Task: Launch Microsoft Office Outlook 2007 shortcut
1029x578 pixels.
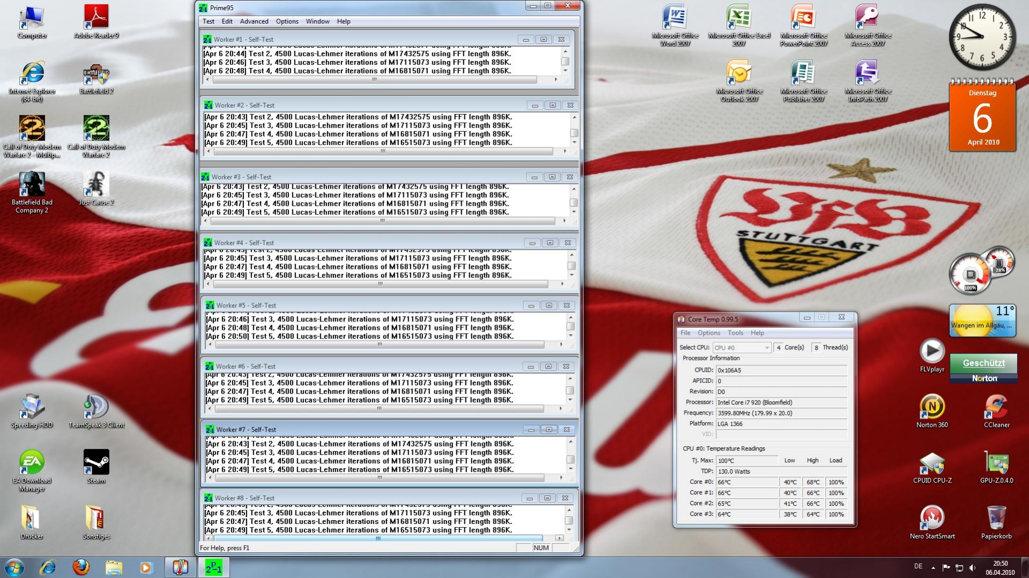Action: [x=739, y=81]
